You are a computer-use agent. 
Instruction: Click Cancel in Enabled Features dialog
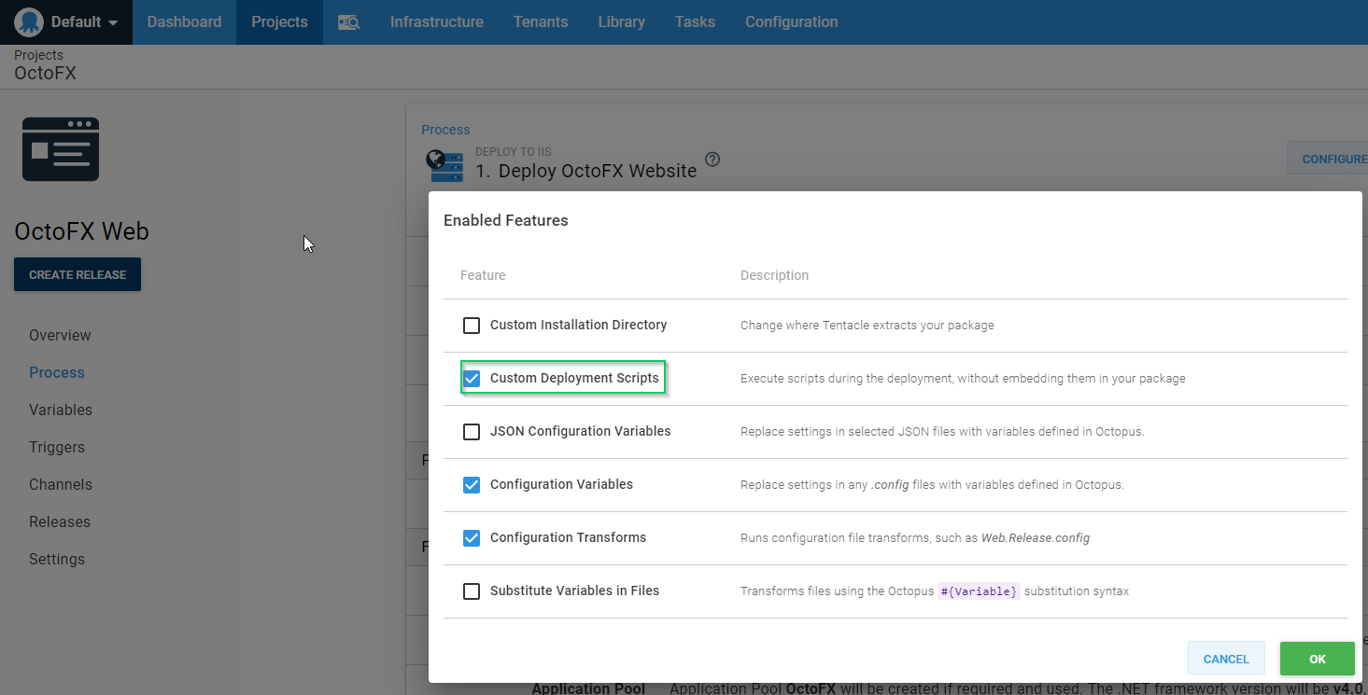(1225, 659)
